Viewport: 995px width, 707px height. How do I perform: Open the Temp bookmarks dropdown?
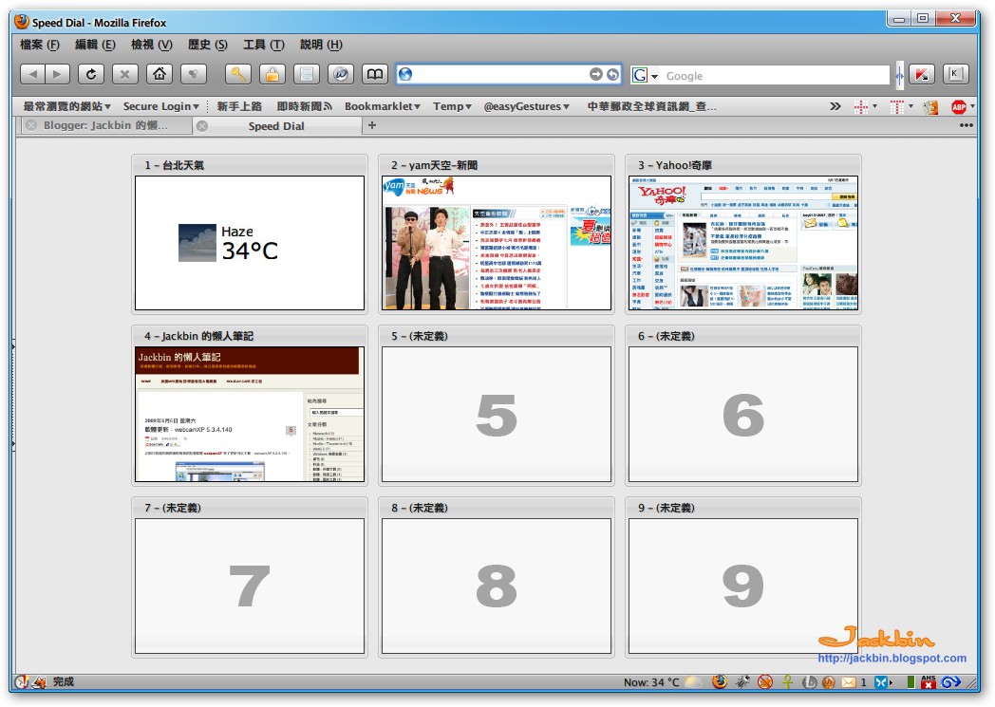click(452, 106)
